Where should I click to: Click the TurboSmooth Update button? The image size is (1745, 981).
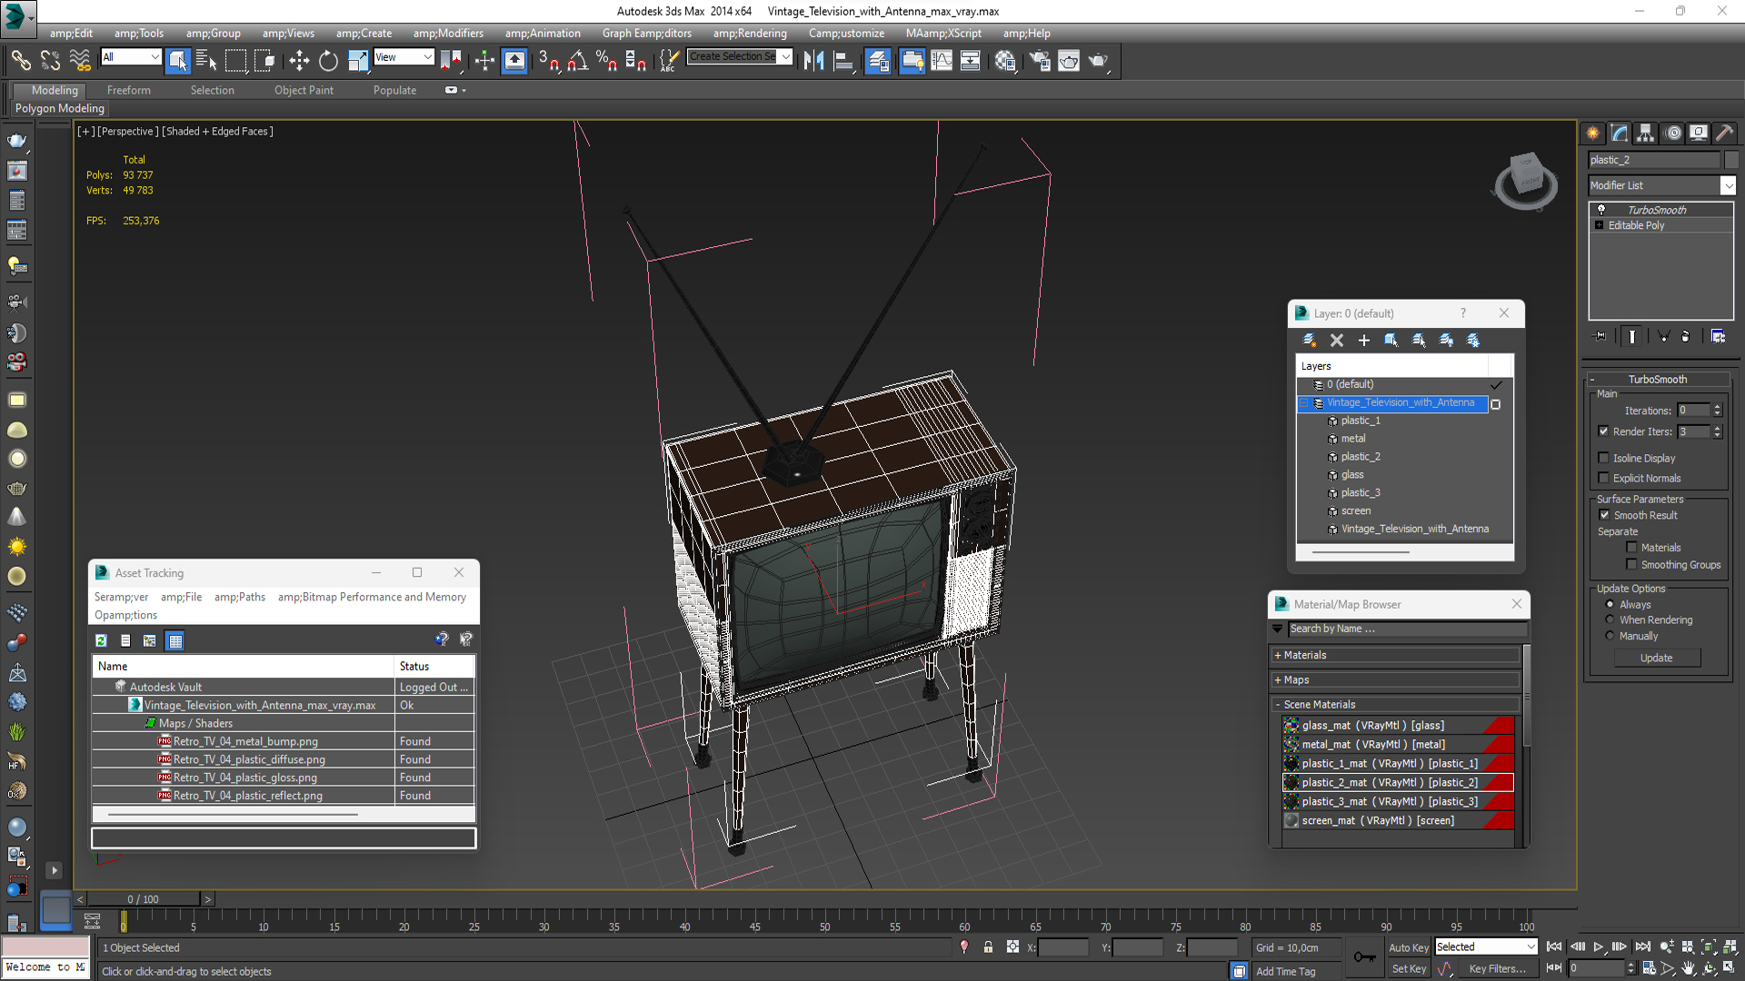click(x=1656, y=658)
